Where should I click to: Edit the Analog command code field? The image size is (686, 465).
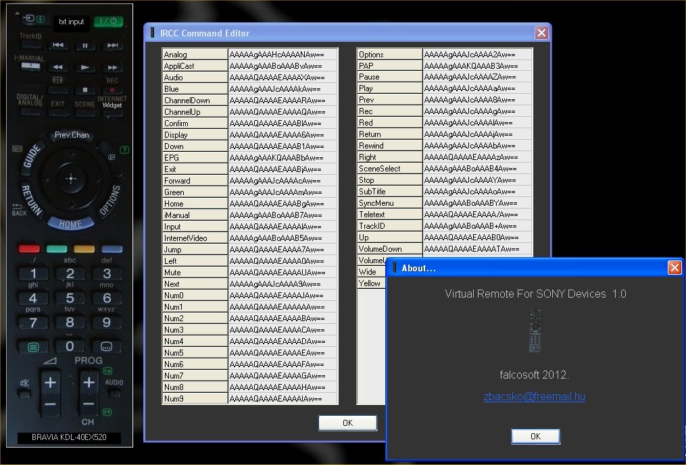283,54
